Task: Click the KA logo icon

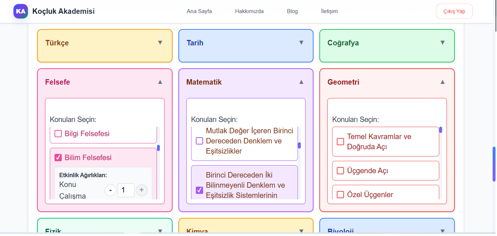Action: [21, 11]
